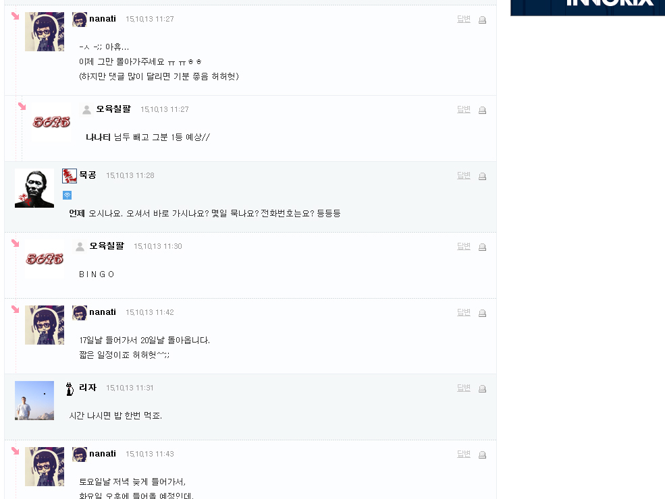Click the report icon on the BINGO comment
The height and width of the screenshot is (499, 665).
point(482,247)
